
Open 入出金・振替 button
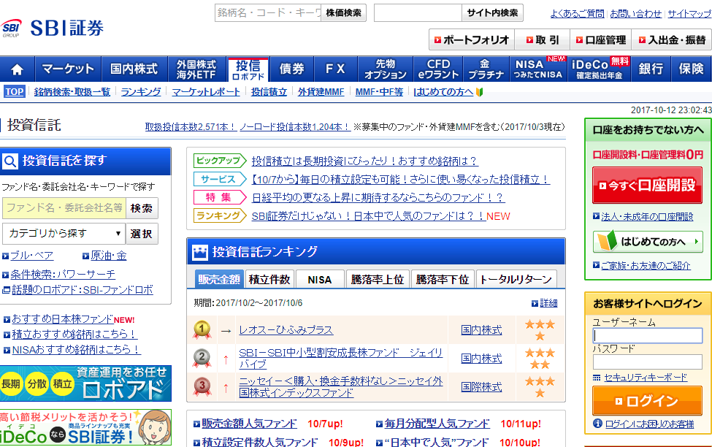672,40
